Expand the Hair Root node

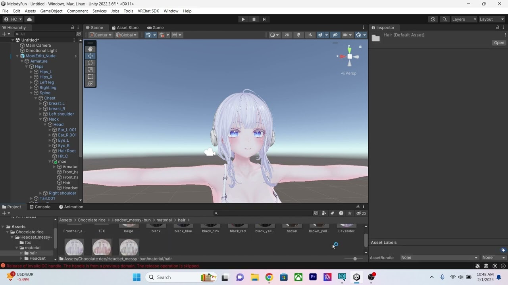click(x=50, y=151)
